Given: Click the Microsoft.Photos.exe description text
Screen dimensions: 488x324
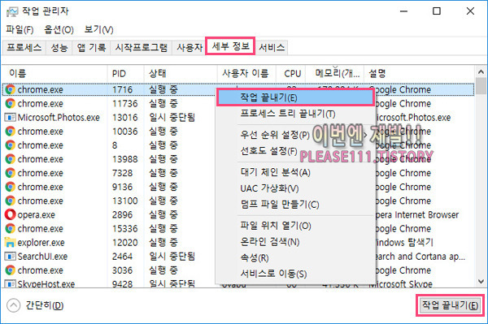Looking at the screenshot, I should [x=412, y=118].
